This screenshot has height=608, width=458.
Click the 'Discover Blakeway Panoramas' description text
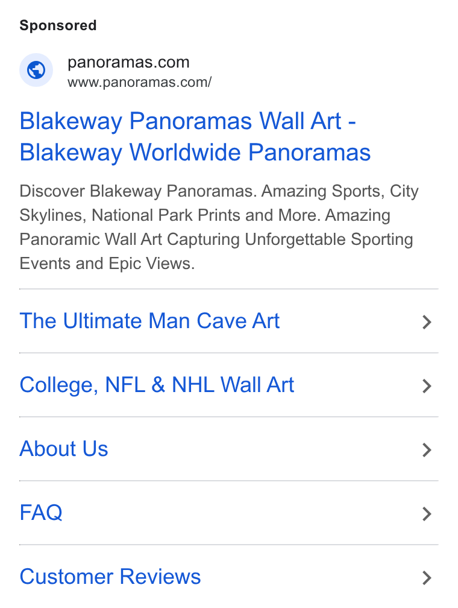[137, 191]
